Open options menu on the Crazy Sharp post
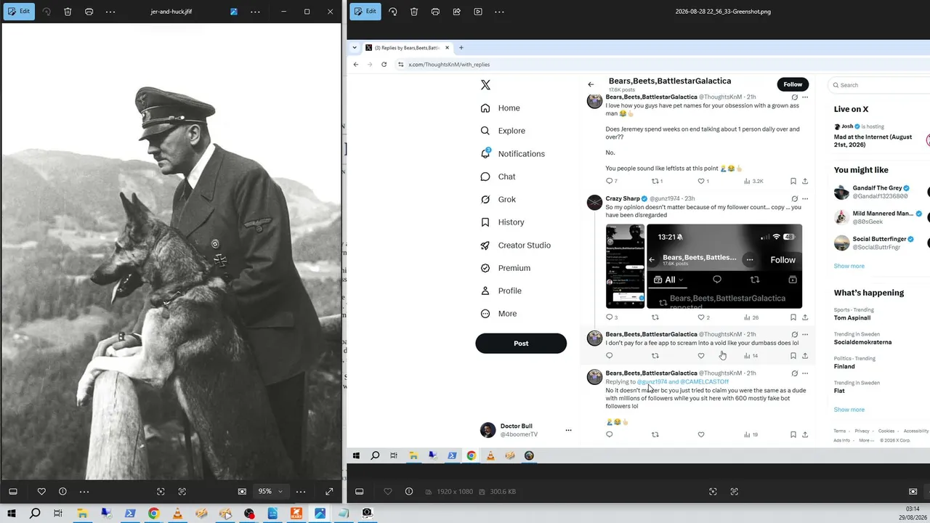 [804, 198]
